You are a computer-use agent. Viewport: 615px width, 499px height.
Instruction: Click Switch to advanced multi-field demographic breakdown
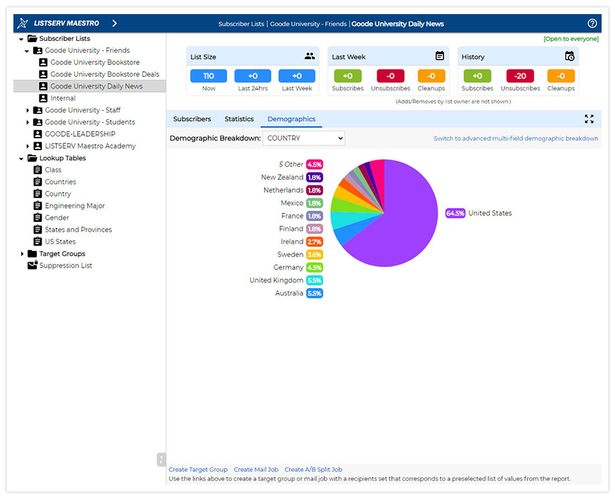(x=516, y=138)
